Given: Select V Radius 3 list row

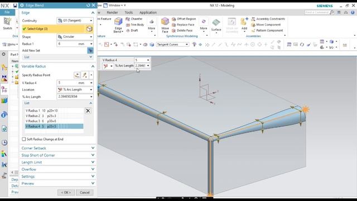Looking at the screenshot, I should 54,121.
